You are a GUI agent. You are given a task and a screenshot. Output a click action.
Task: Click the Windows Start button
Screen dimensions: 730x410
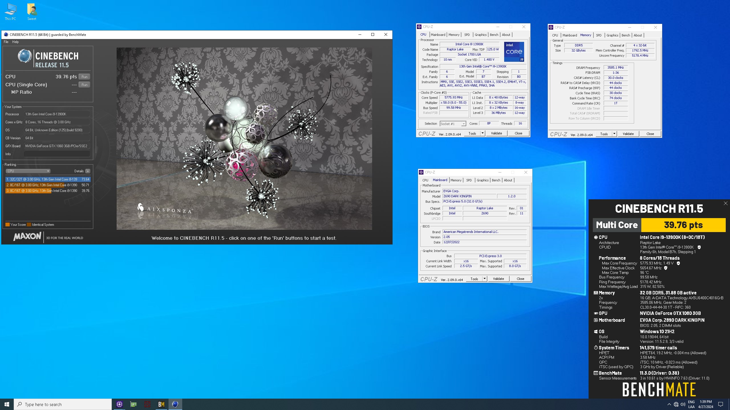click(x=7, y=404)
